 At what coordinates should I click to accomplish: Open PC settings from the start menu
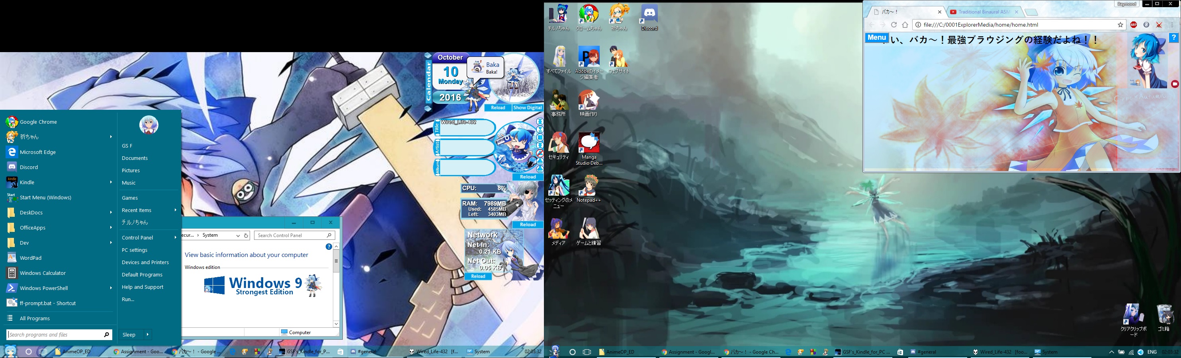point(134,250)
